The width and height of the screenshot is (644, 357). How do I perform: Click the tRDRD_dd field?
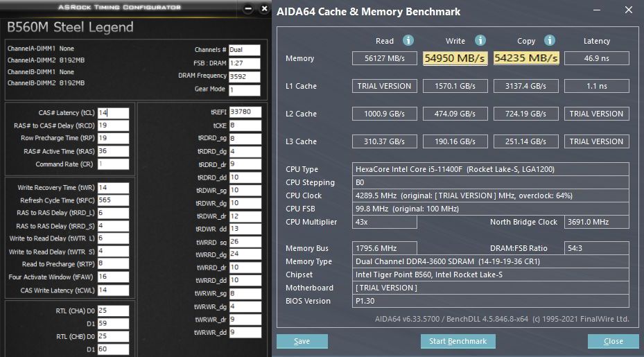(x=245, y=177)
